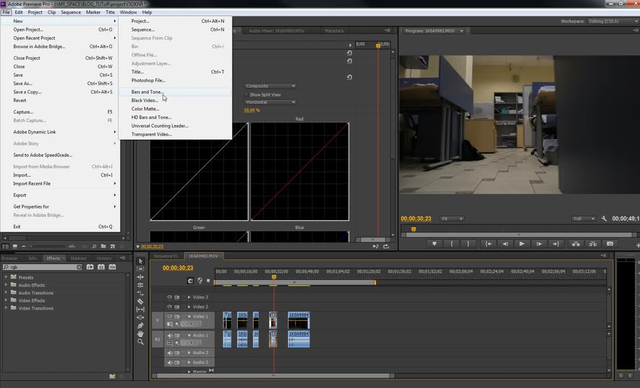Image resolution: width=640 pixels, height=388 pixels.
Task: Toggle sync lock on Video 3 track
Action: coord(177,297)
